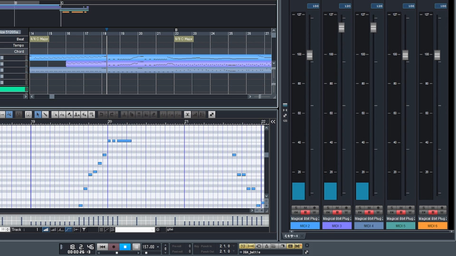Click the blue stop button in transport
Image resolution: width=456 pixels, height=256 pixels.
coord(125,247)
